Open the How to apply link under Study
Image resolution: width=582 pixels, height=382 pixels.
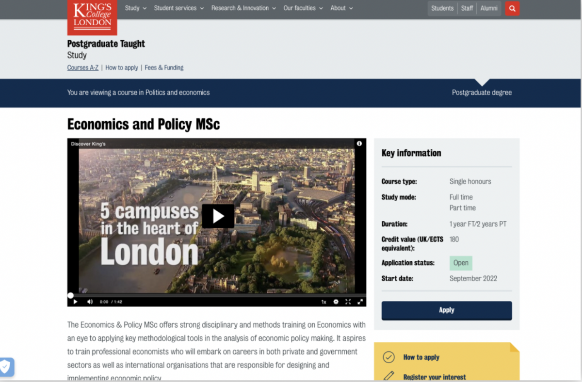pyautogui.click(x=122, y=68)
